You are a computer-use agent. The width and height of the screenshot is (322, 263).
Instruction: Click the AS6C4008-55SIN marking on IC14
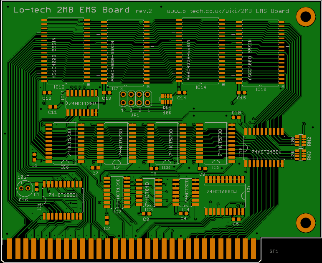[188, 60]
